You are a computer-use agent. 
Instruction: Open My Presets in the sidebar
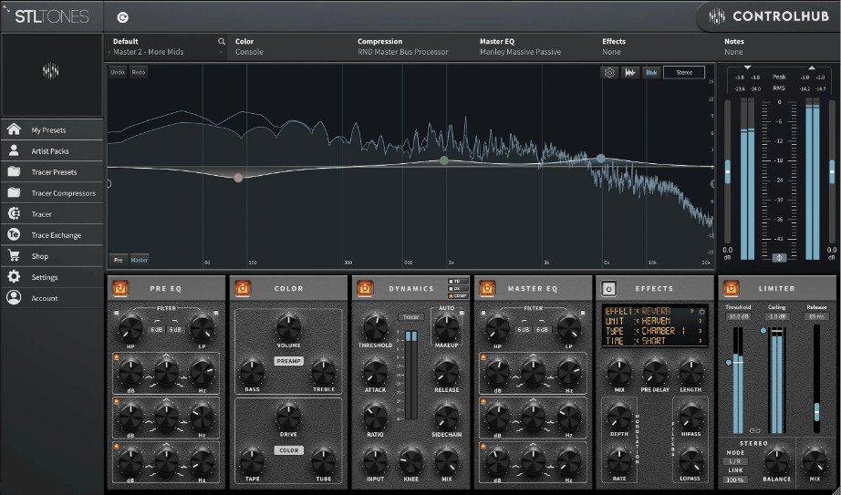[x=14, y=129]
